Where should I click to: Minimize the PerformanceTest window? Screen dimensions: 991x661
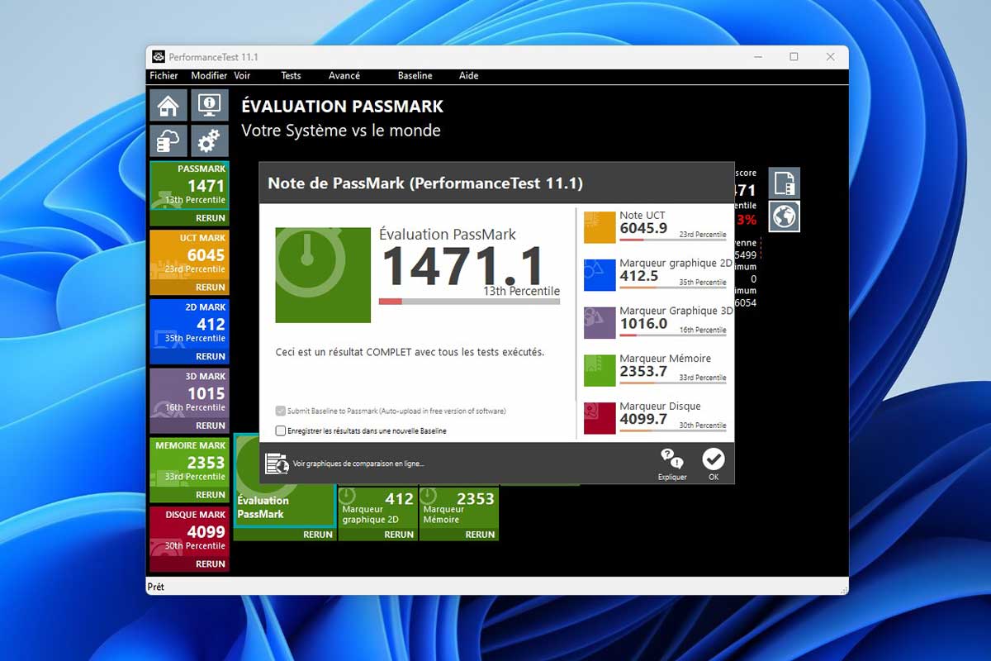(x=756, y=57)
